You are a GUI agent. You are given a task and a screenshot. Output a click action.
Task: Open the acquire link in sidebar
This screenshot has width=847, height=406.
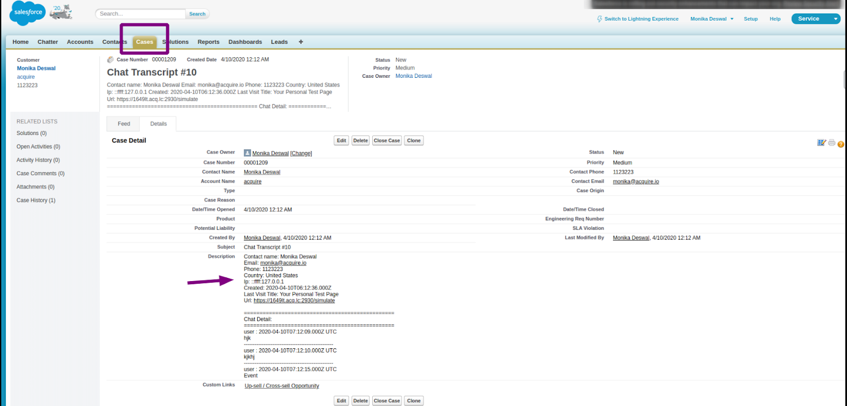(x=26, y=77)
